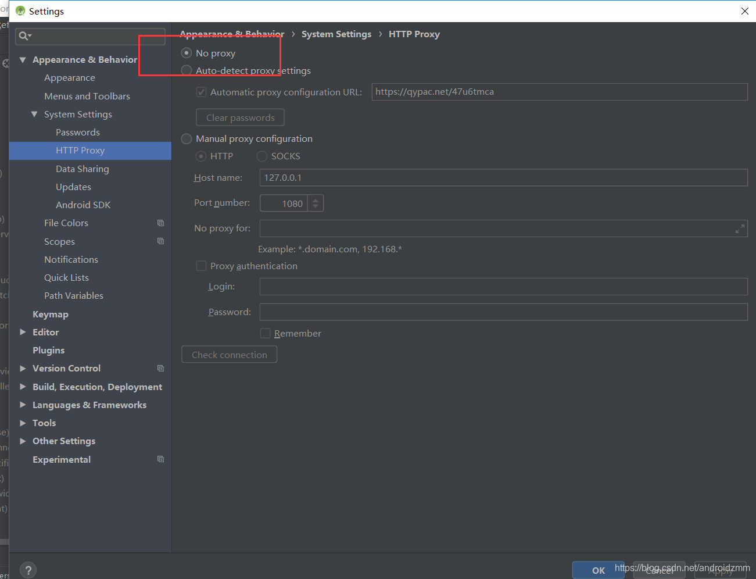Select the No proxy radio button
This screenshot has width=756, height=579.
coord(187,53)
